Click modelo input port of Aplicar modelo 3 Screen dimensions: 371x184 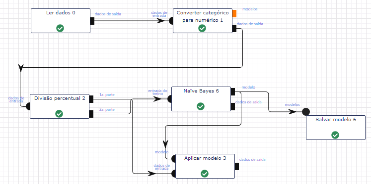(173, 159)
